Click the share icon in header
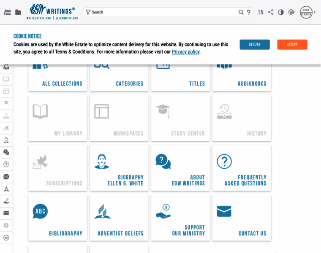Screen dimensions: 321x253 tap(271, 12)
